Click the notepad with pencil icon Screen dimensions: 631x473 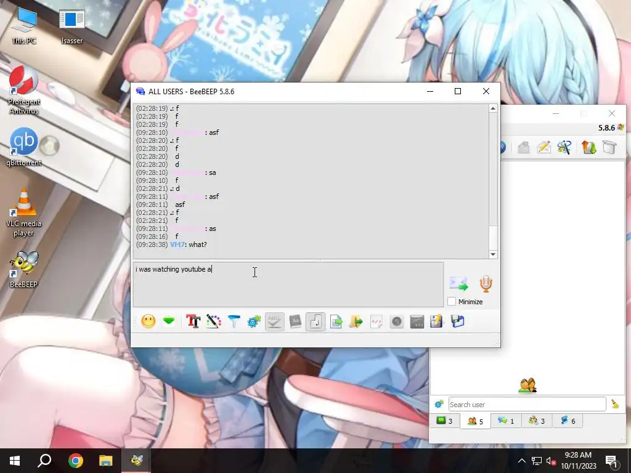pyautogui.click(x=437, y=321)
